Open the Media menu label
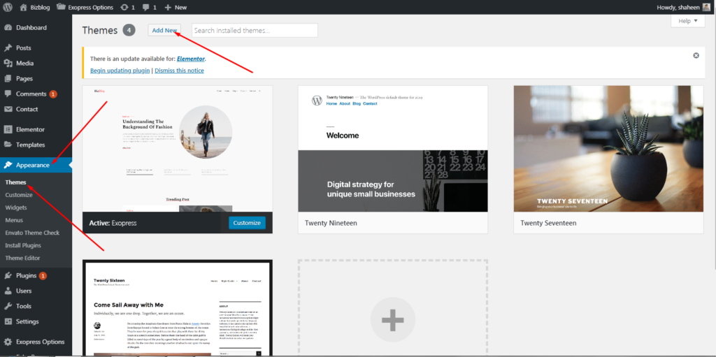Viewport: 716px width, 357px height. coord(24,63)
